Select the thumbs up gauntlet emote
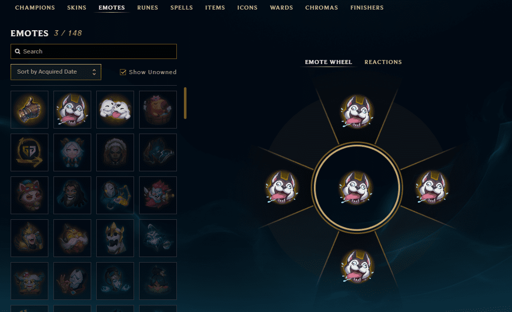The image size is (512, 312). [x=29, y=109]
